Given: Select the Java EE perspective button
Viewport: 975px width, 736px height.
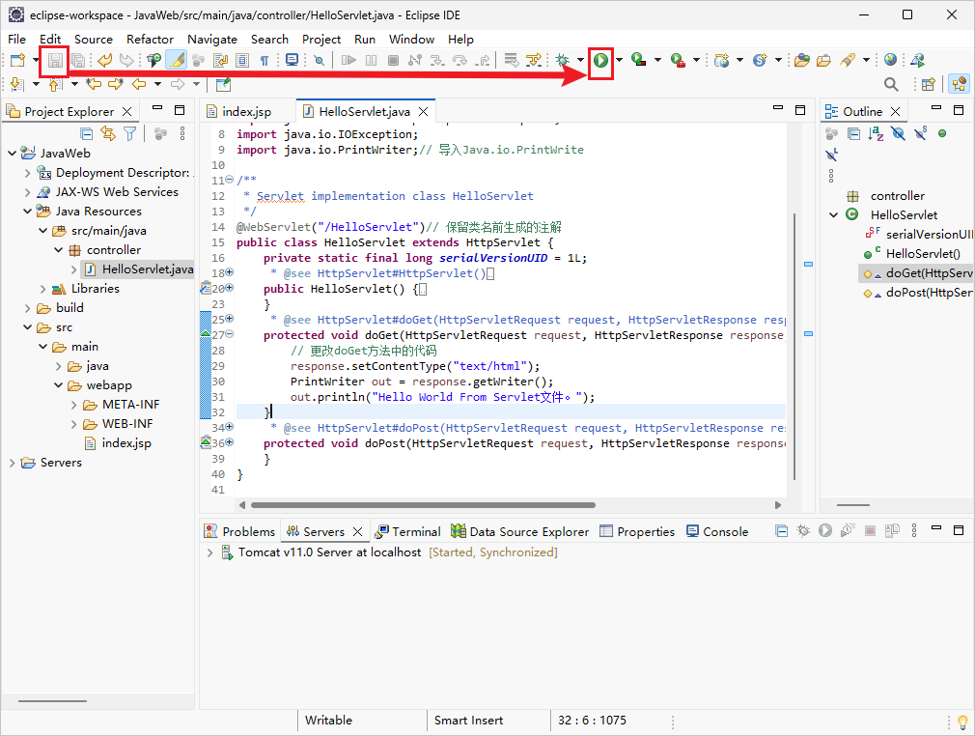Looking at the screenshot, I should pos(960,84).
